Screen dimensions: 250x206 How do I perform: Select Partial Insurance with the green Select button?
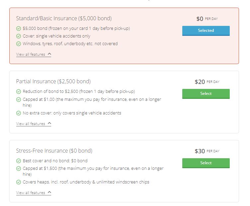point(206,94)
